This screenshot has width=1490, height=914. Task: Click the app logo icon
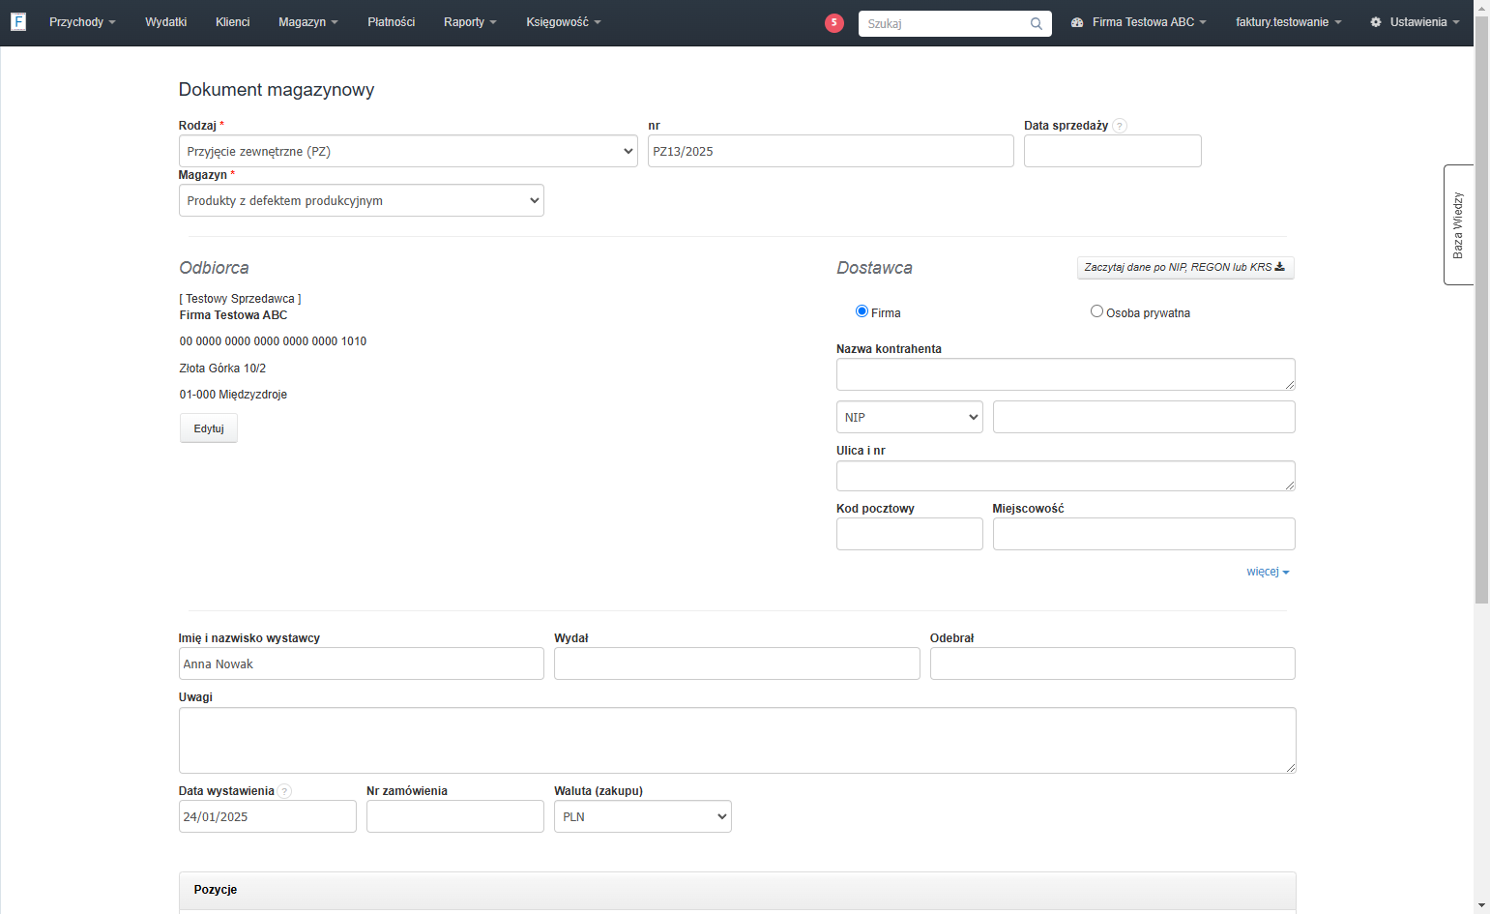pyautogui.click(x=18, y=21)
